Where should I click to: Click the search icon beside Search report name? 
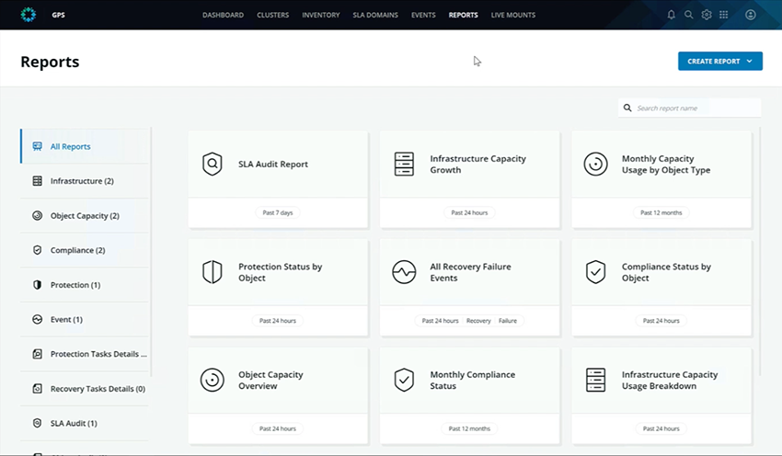(x=627, y=108)
